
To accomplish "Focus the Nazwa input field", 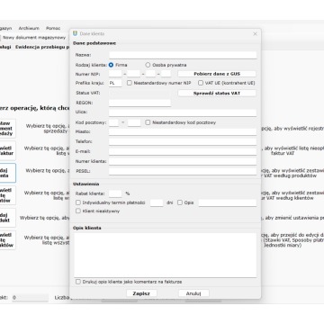I will click(x=183, y=55).
